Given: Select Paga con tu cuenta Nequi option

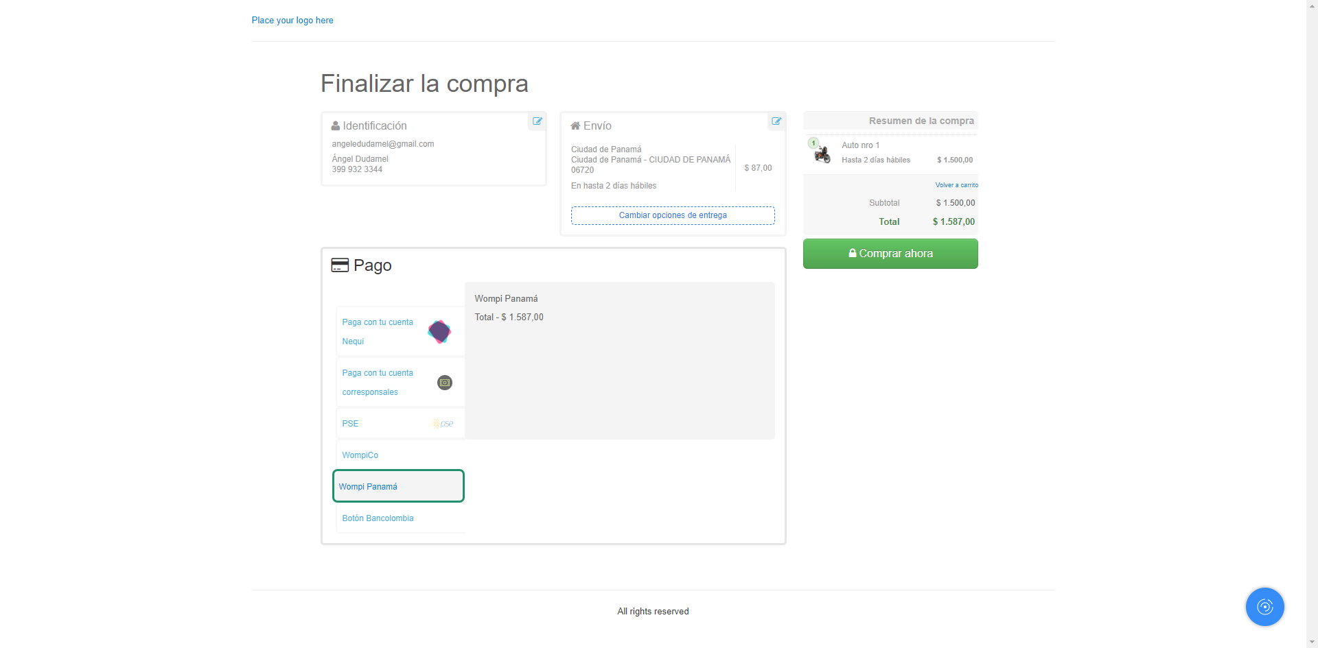Looking at the screenshot, I should (378, 331).
